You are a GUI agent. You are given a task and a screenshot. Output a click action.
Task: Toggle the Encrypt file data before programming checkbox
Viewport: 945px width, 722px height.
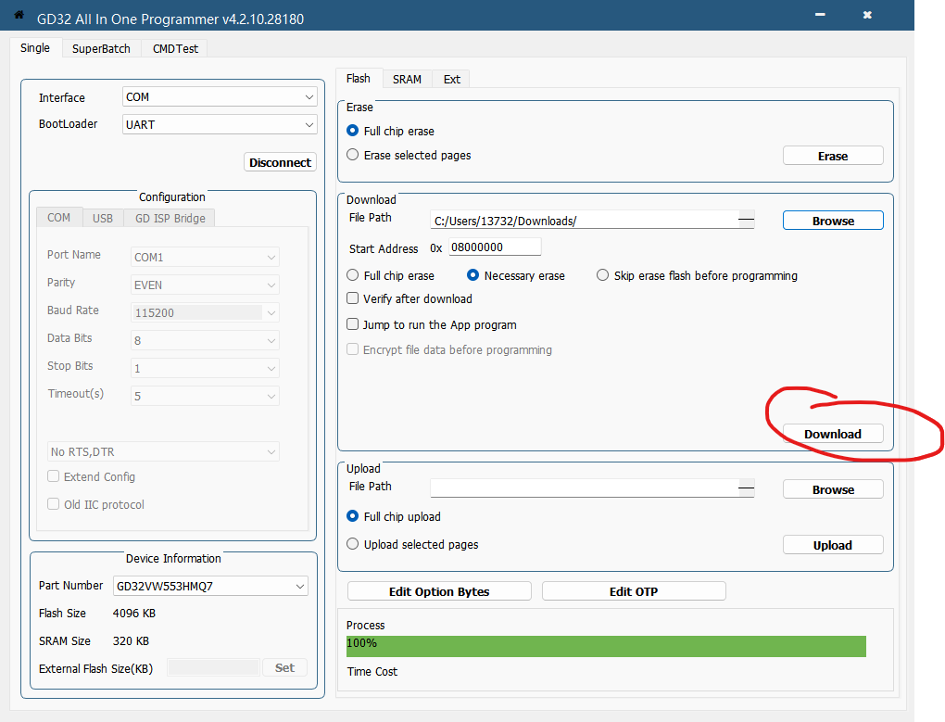tap(353, 349)
